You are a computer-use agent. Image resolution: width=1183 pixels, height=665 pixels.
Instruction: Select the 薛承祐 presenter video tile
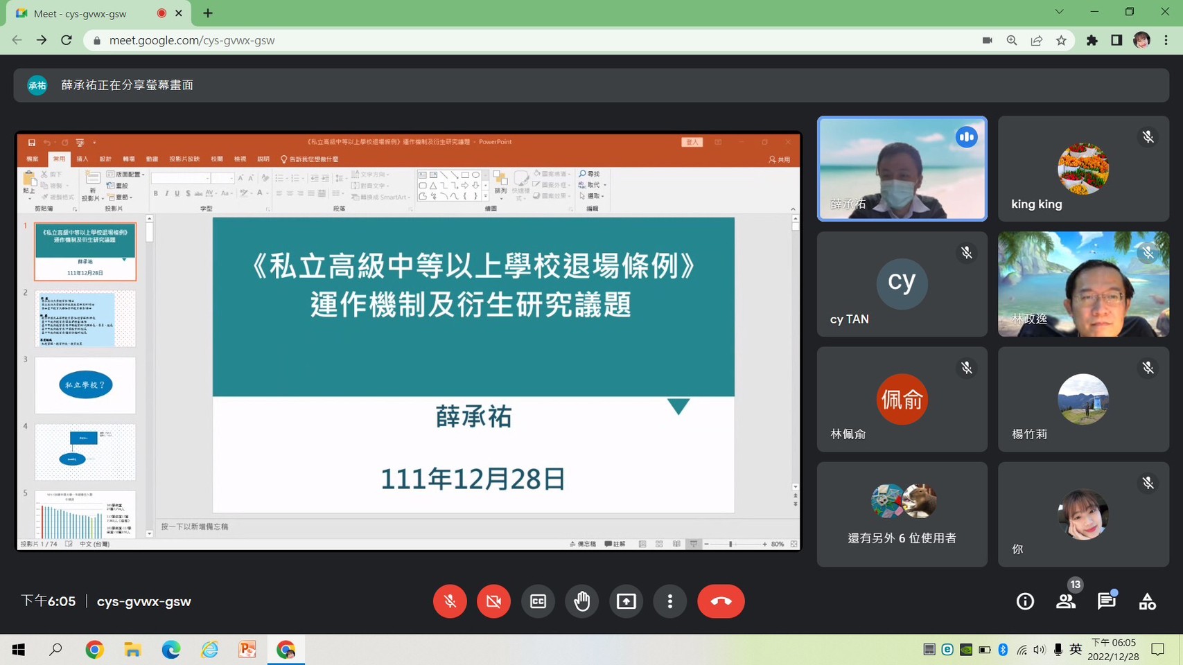point(902,168)
